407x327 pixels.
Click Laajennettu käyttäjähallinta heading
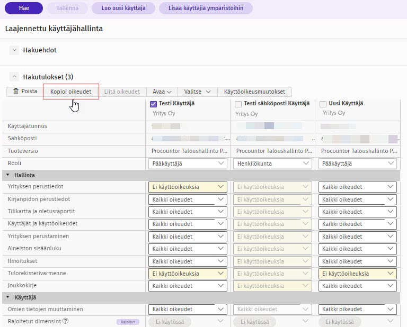pyautogui.click(x=54, y=29)
